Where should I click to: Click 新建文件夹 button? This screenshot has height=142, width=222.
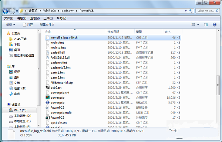coord(47,25)
